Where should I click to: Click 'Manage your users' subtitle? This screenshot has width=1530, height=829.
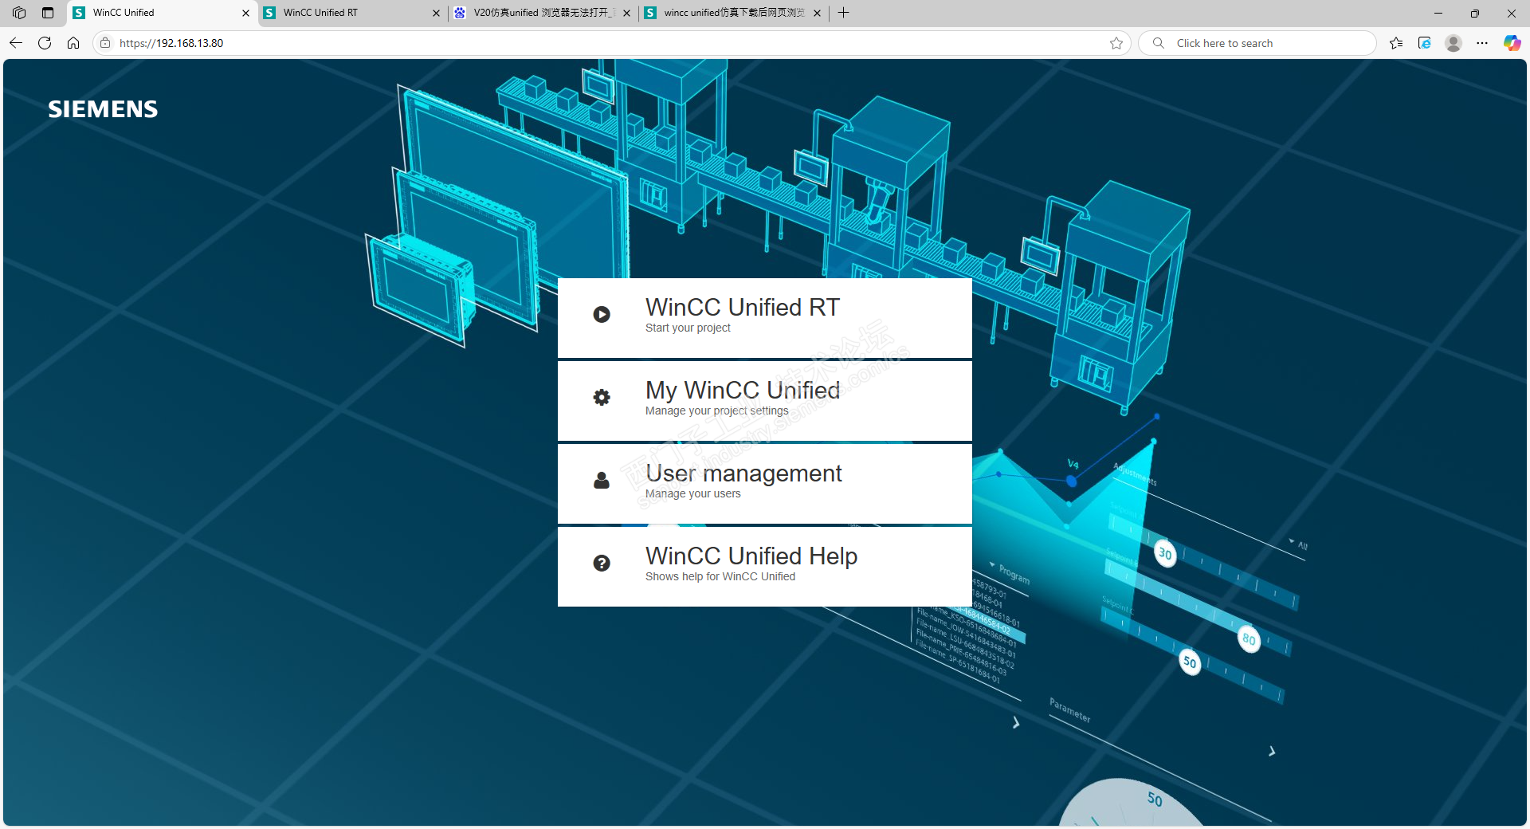click(692, 493)
